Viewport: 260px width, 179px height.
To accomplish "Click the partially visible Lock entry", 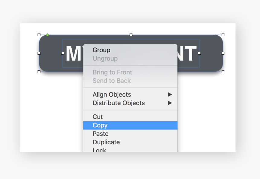I will pyautogui.click(x=99, y=150).
